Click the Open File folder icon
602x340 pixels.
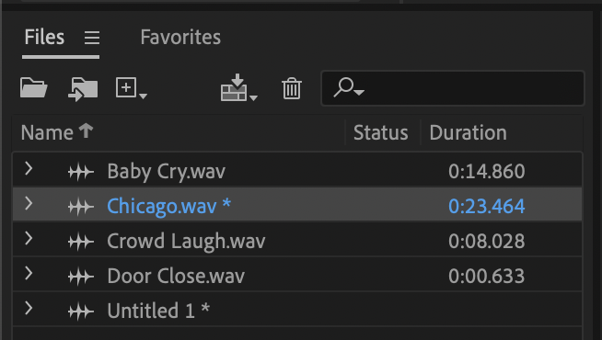click(x=34, y=88)
